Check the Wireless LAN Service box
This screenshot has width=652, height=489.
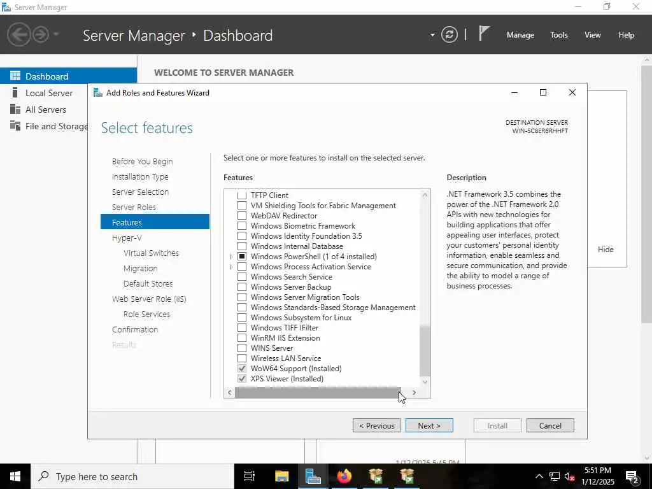pyautogui.click(x=241, y=358)
